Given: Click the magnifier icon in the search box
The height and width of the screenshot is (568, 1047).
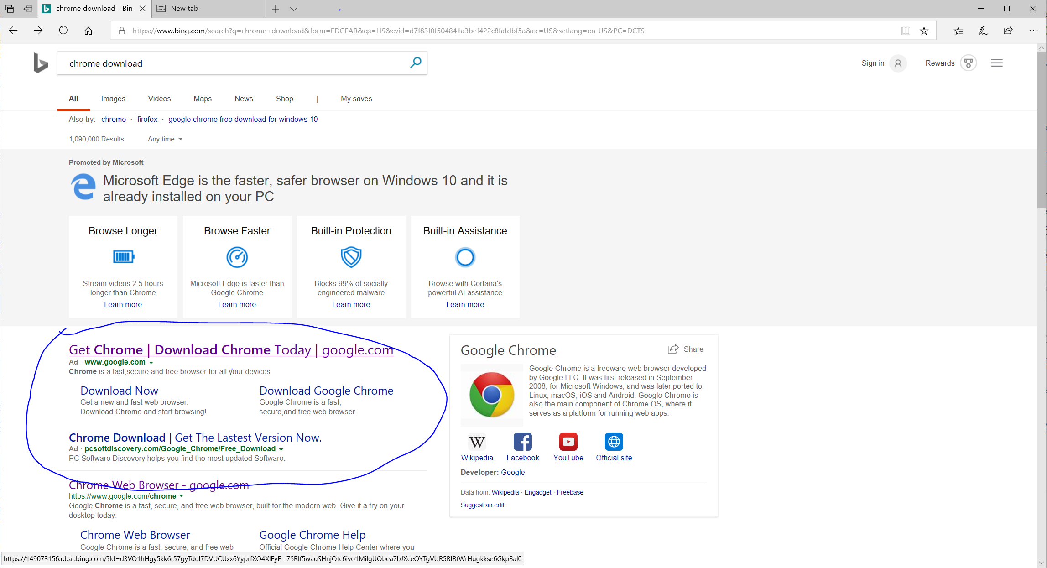Looking at the screenshot, I should 415,63.
